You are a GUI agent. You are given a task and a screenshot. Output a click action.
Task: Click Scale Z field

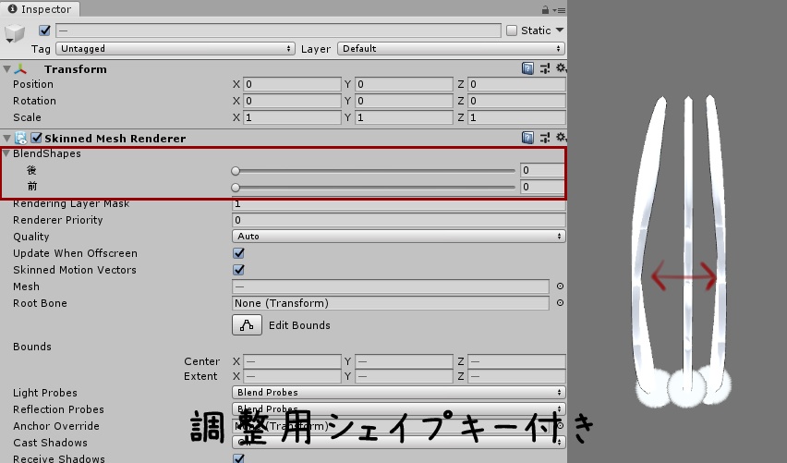tap(516, 117)
